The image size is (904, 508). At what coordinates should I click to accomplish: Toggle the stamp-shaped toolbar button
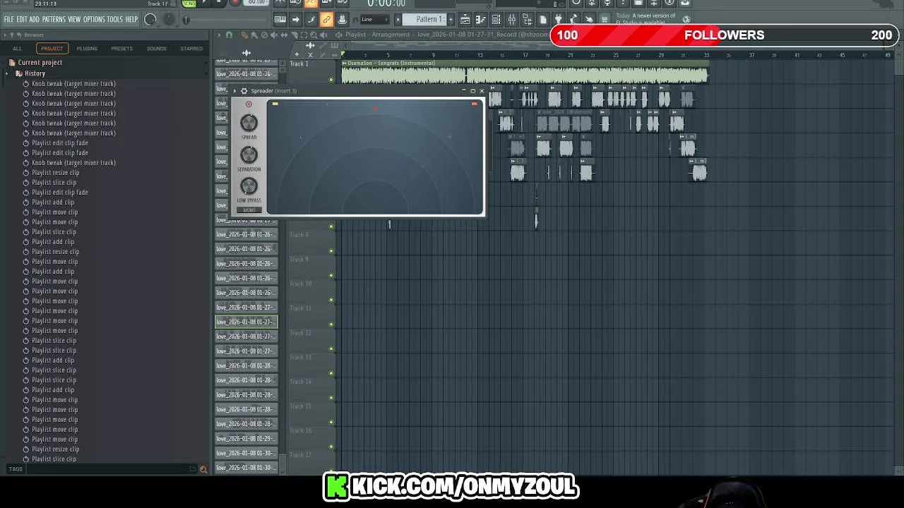pyautogui.click(x=343, y=19)
